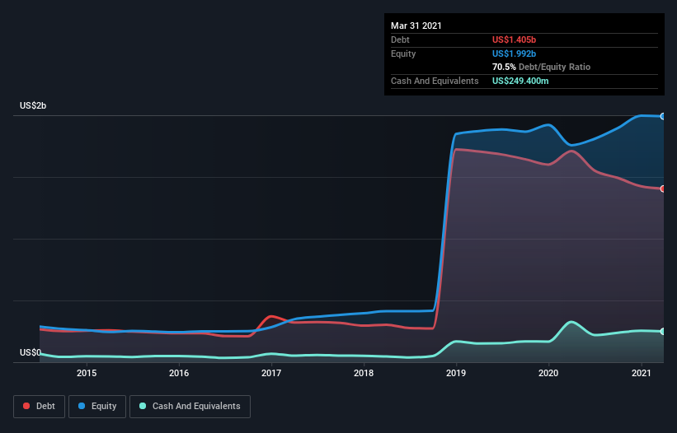This screenshot has width=677, height=433.
Task: Click the teal Cash data point marker
Action: (x=663, y=331)
